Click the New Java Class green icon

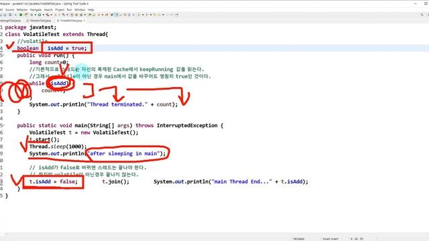pyautogui.click(x=81, y=15)
